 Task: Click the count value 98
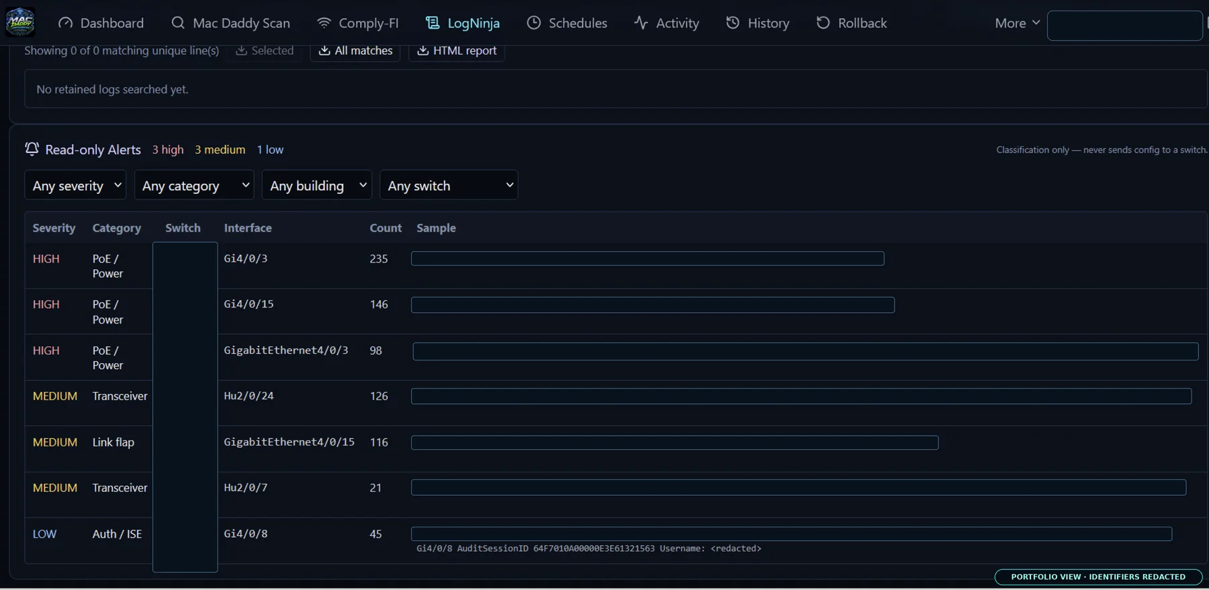(x=375, y=350)
